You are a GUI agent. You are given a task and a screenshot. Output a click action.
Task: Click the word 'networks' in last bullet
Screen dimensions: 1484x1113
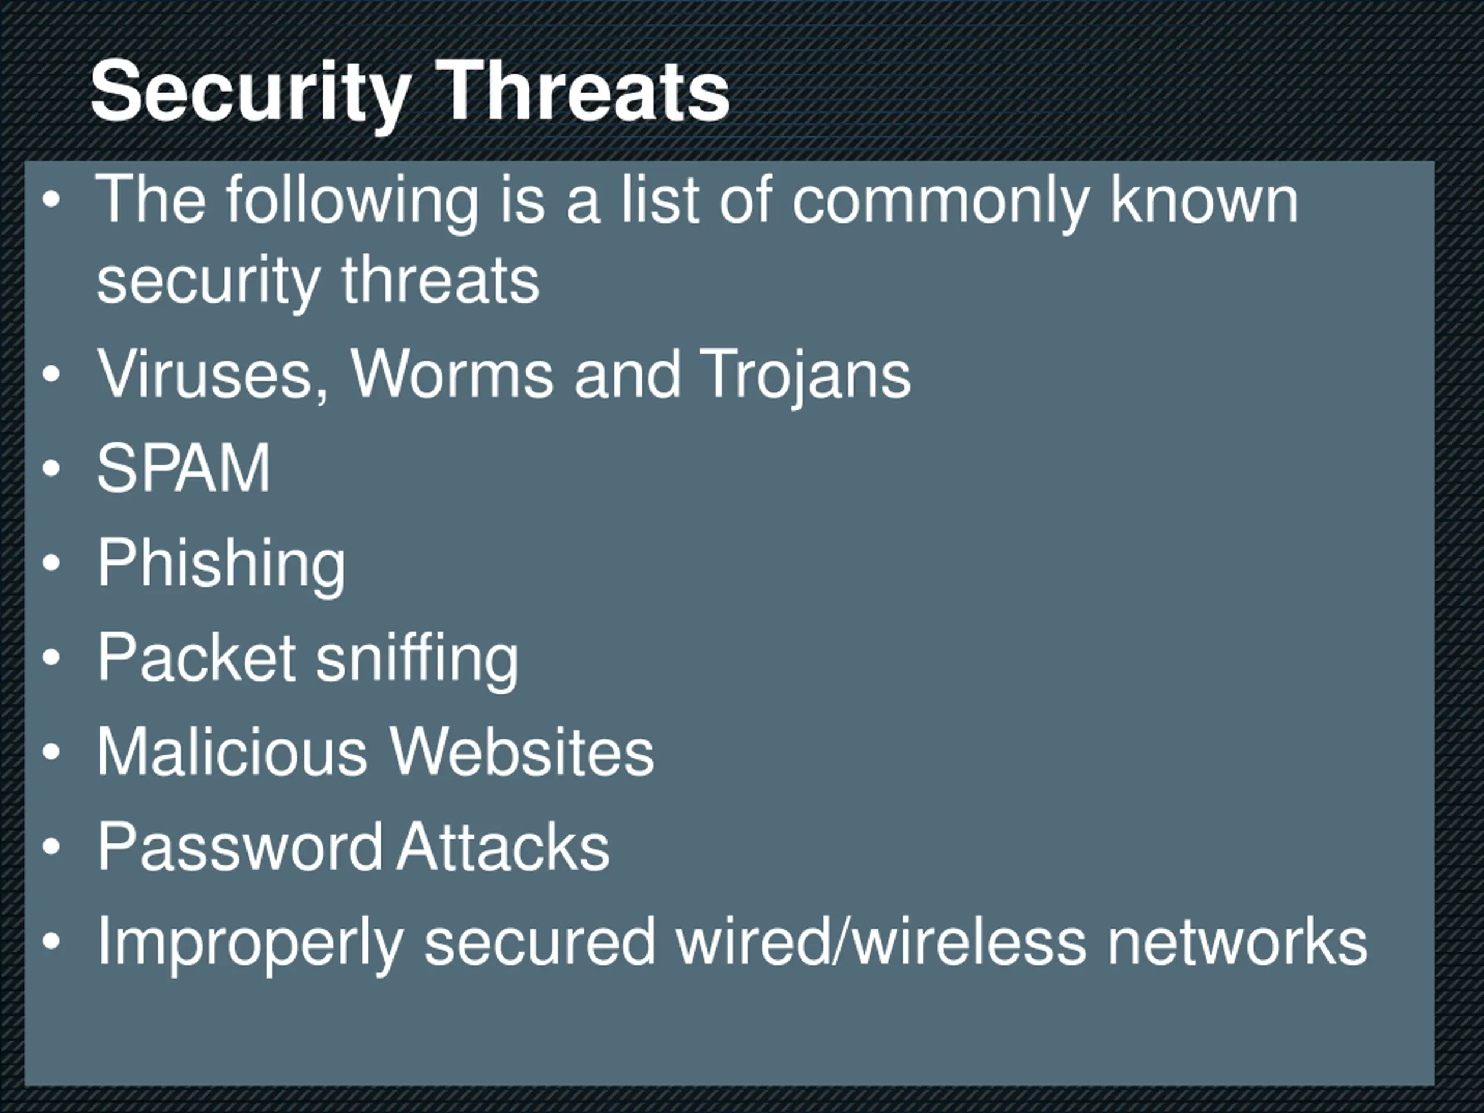tap(1238, 942)
